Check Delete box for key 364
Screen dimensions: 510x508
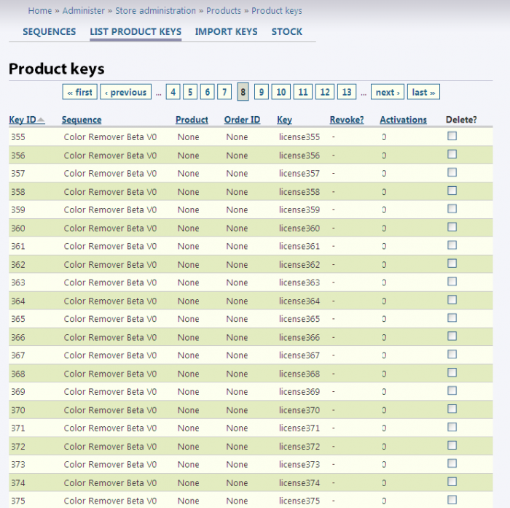(x=452, y=300)
